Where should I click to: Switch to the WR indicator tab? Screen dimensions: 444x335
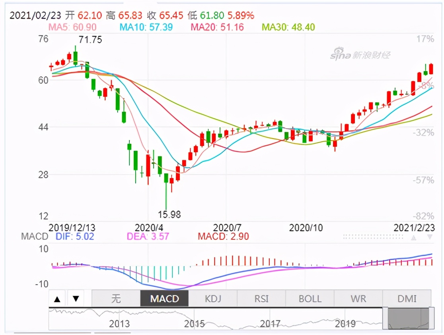(358, 298)
